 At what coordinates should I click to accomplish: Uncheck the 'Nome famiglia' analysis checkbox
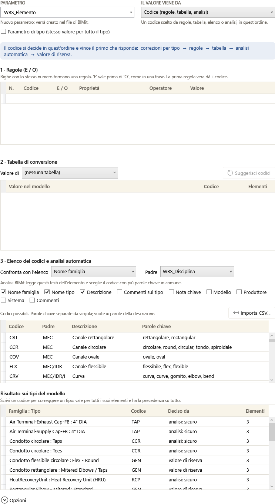pos(3,292)
